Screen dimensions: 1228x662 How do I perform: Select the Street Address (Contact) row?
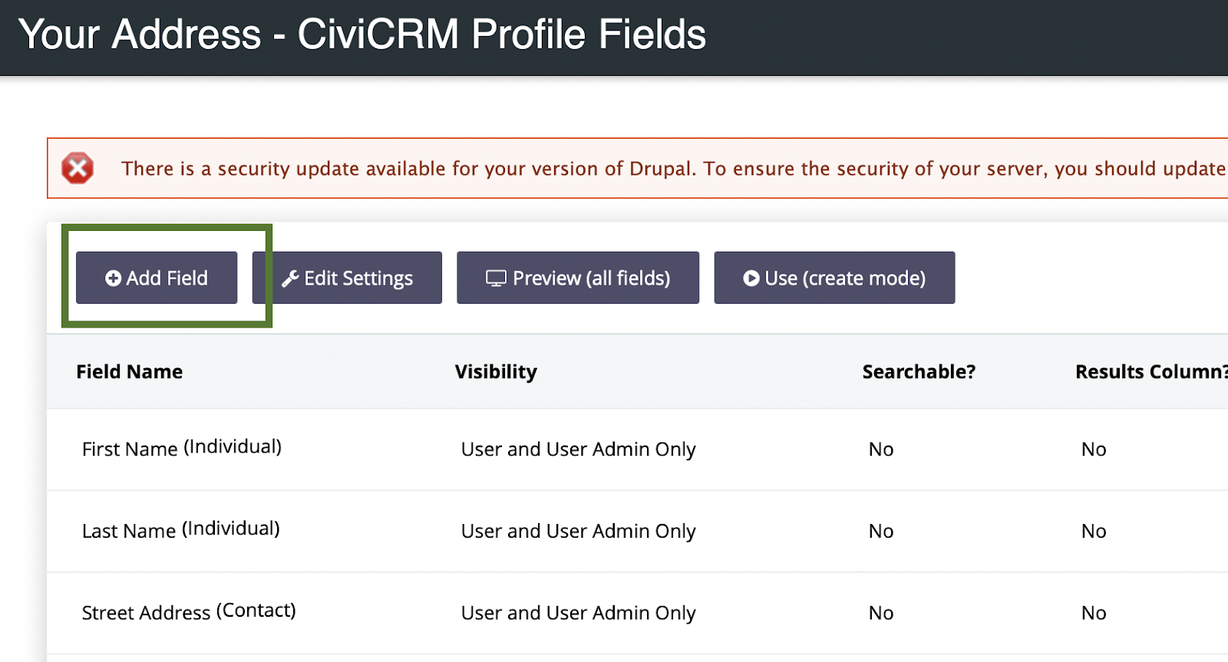coord(637,613)
